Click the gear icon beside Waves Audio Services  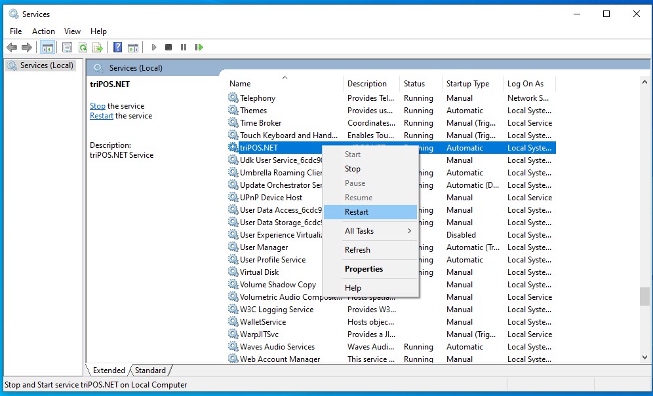point(233,346)
